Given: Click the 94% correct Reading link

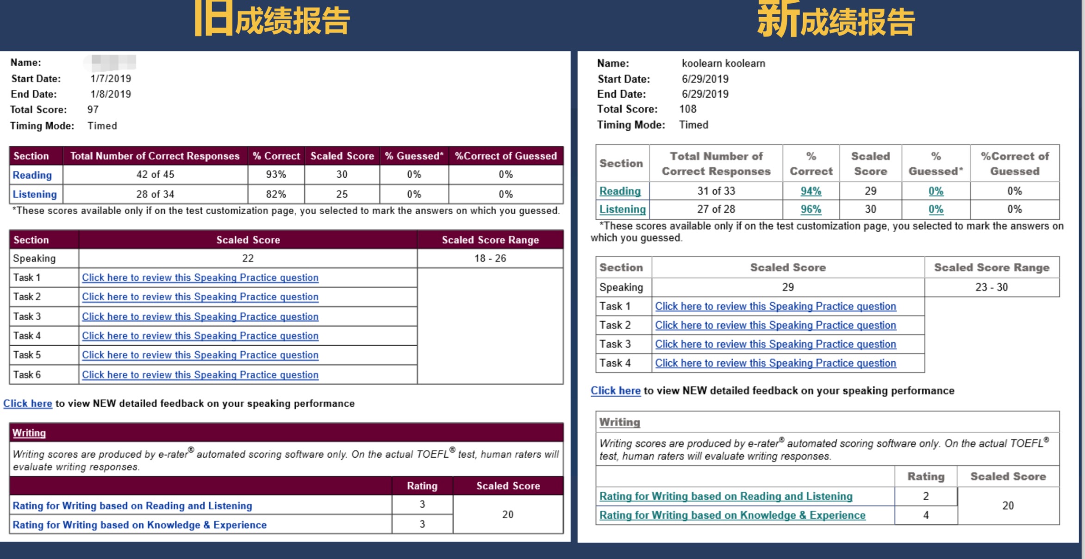Looking at the screenshot, I should tap(811, 191).
